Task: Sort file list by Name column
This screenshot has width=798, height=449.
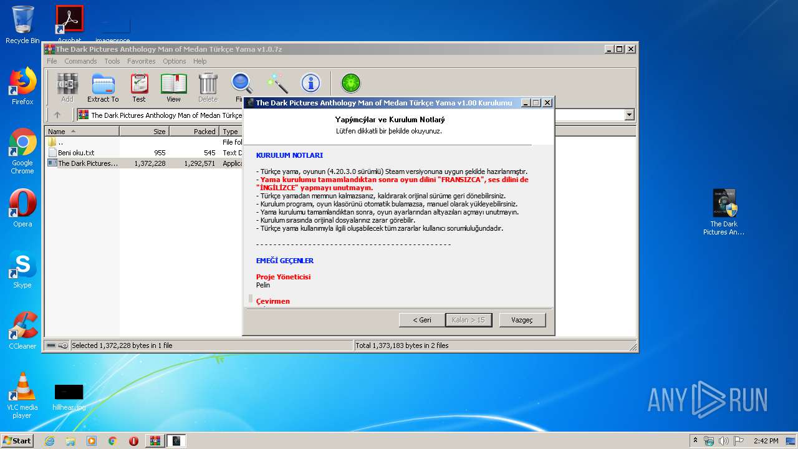Action: [82, 132]
